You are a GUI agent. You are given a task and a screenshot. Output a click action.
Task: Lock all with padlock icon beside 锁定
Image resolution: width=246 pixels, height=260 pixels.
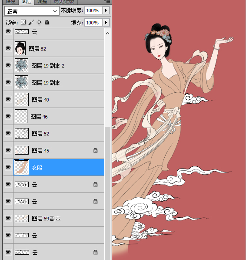tap(47, 22)
